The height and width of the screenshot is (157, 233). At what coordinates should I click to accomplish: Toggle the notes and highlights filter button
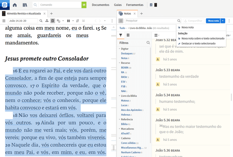point(53,21)
